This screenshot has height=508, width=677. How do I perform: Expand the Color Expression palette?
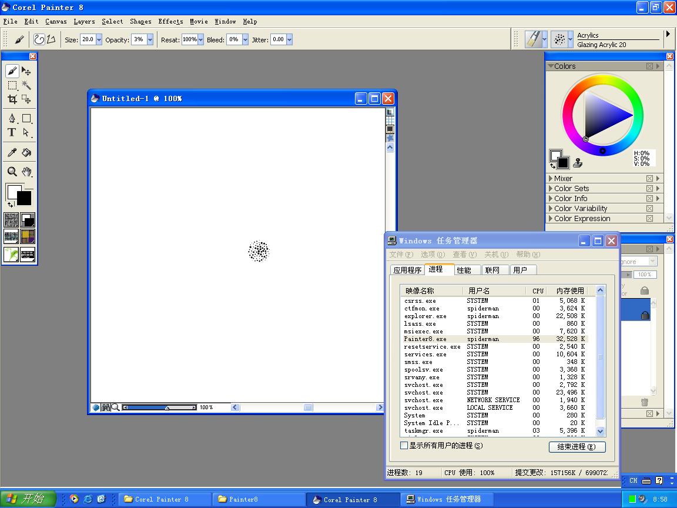[551, 219]
